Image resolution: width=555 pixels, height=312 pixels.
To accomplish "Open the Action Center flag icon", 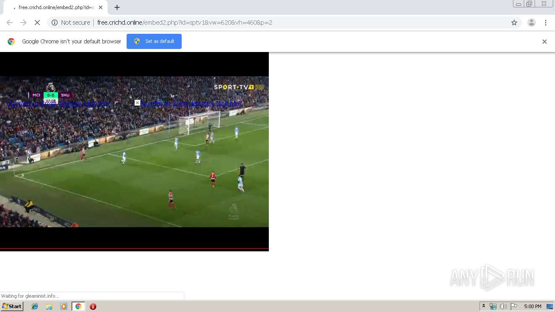I will pyautogui.click(x=514, y=306).
